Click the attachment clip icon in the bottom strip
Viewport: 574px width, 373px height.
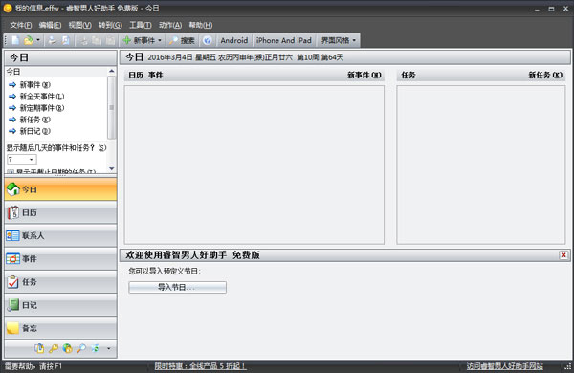39,348
